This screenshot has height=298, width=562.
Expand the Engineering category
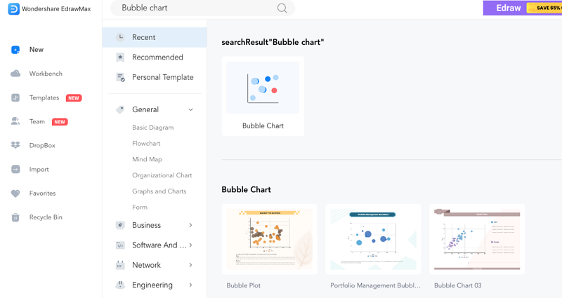point(190,285)
